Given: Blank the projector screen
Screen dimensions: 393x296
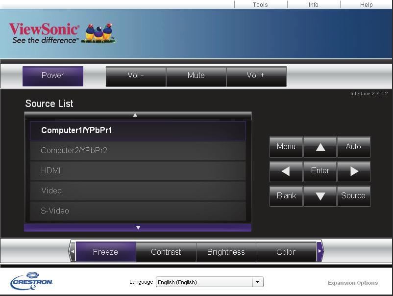Looking at the screenshot, I should click(x=286, y=196).
